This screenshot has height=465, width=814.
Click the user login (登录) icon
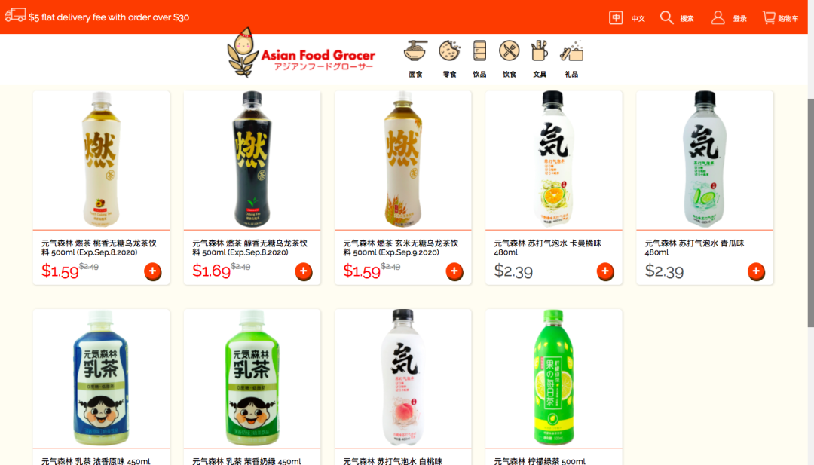[718, 17]
